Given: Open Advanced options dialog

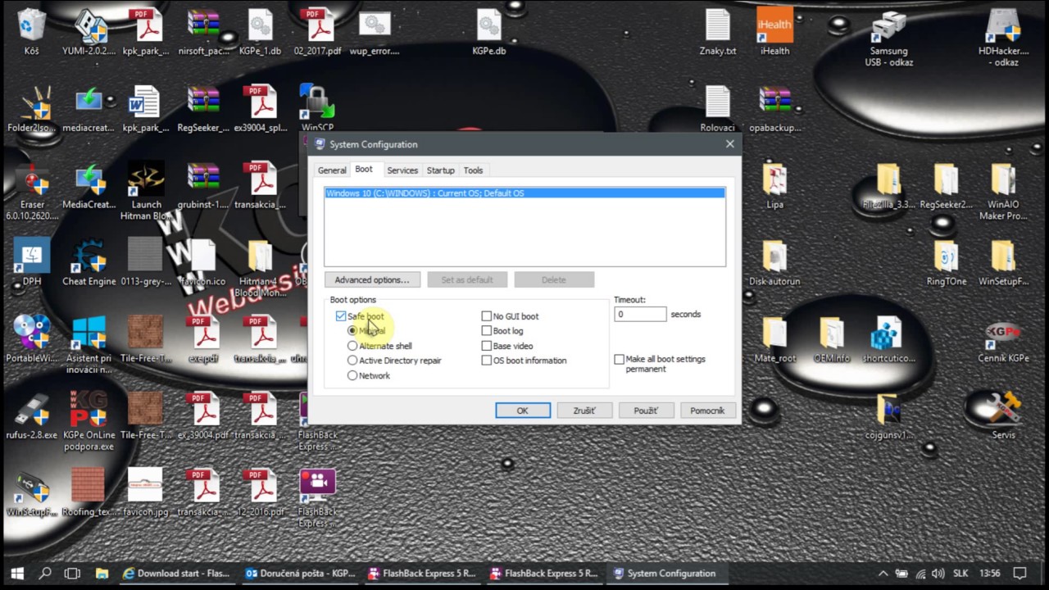Looking at the screenshot, I should click(x=372, y=280).
